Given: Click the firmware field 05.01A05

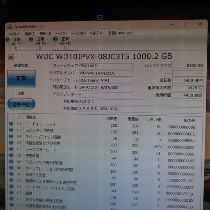Looking at the screenshot, I should pyautogui.click(x=105, y=66).
